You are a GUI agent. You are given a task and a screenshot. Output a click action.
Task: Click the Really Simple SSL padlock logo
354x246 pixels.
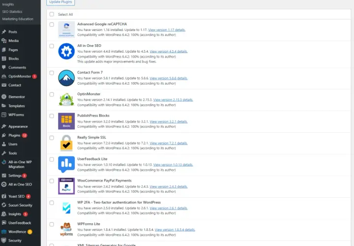66,143
